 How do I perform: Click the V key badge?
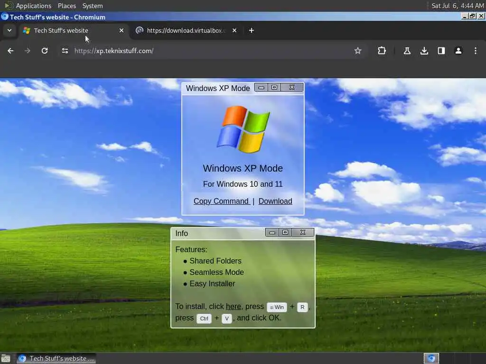(227, 318)
